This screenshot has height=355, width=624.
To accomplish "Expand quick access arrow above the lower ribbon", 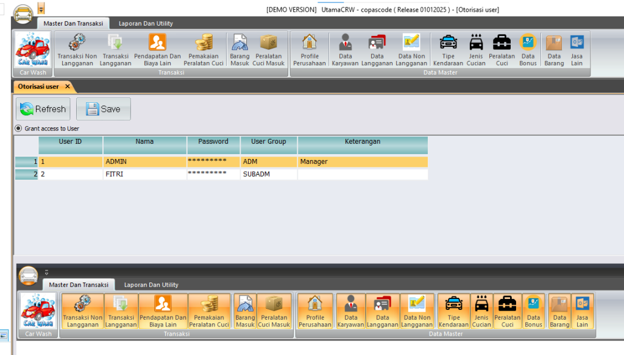I will [46, 272].
